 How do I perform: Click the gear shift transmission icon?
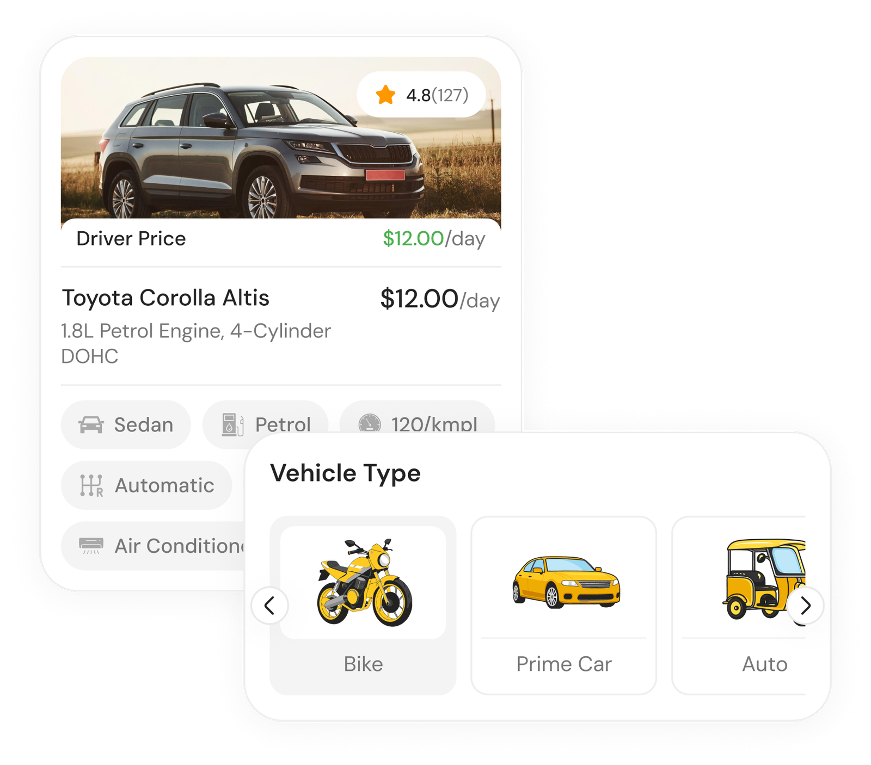91,485
